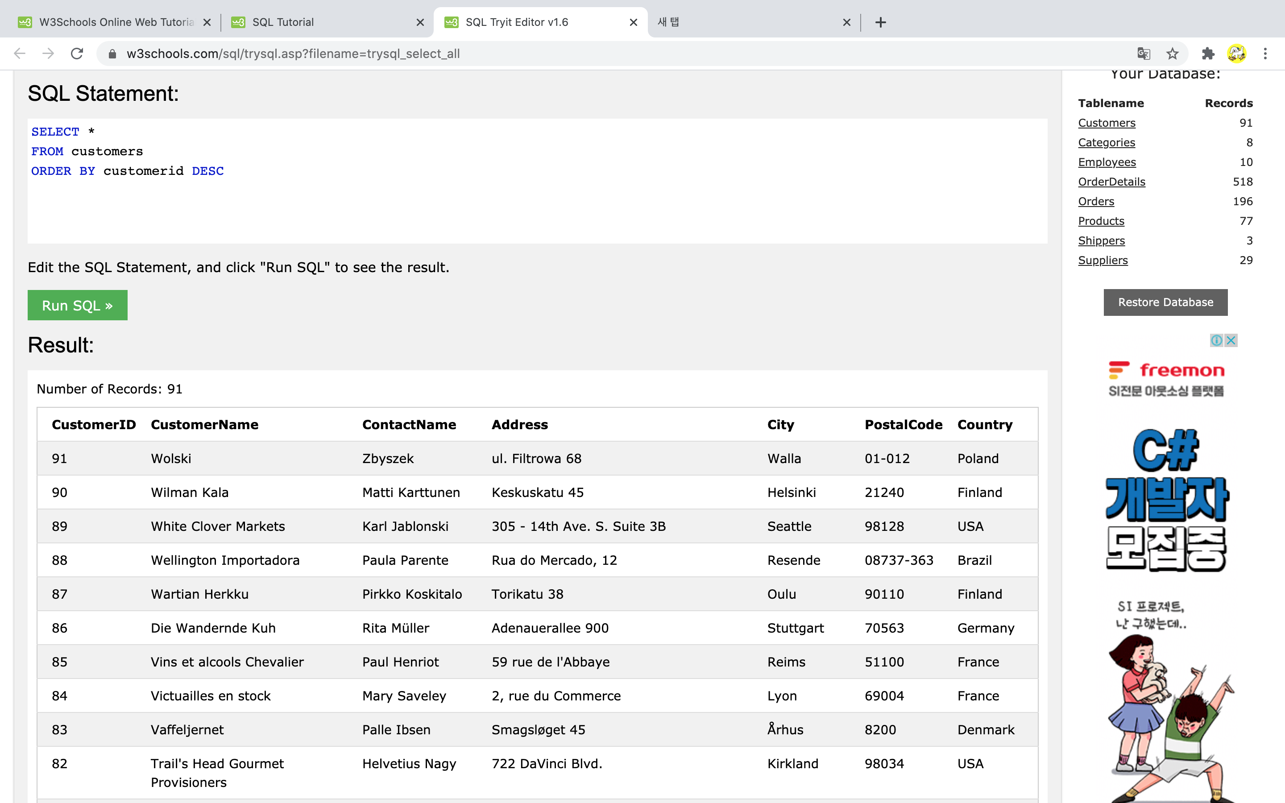Open Chrome three-dot menu
This screenshot has width=1285, height=803.
pos(1265,54)
